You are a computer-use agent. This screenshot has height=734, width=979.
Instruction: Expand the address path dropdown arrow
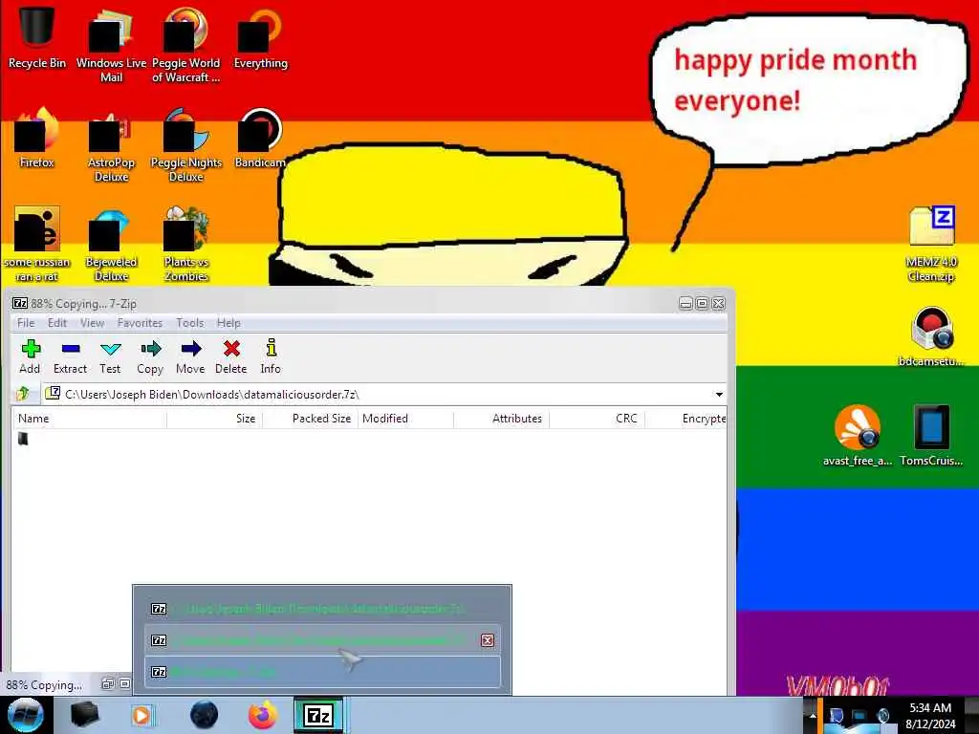pyautogui.click(x=719, y=395)
